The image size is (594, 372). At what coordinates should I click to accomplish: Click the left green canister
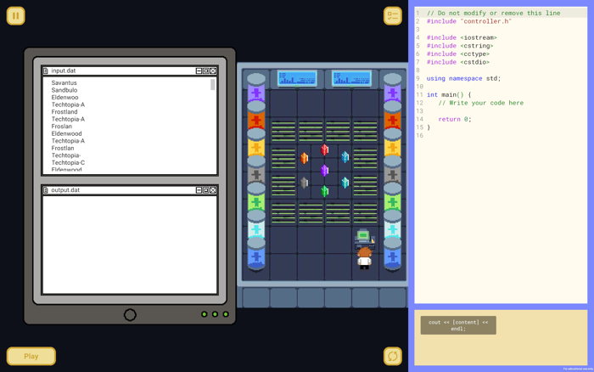pos(256,198)
